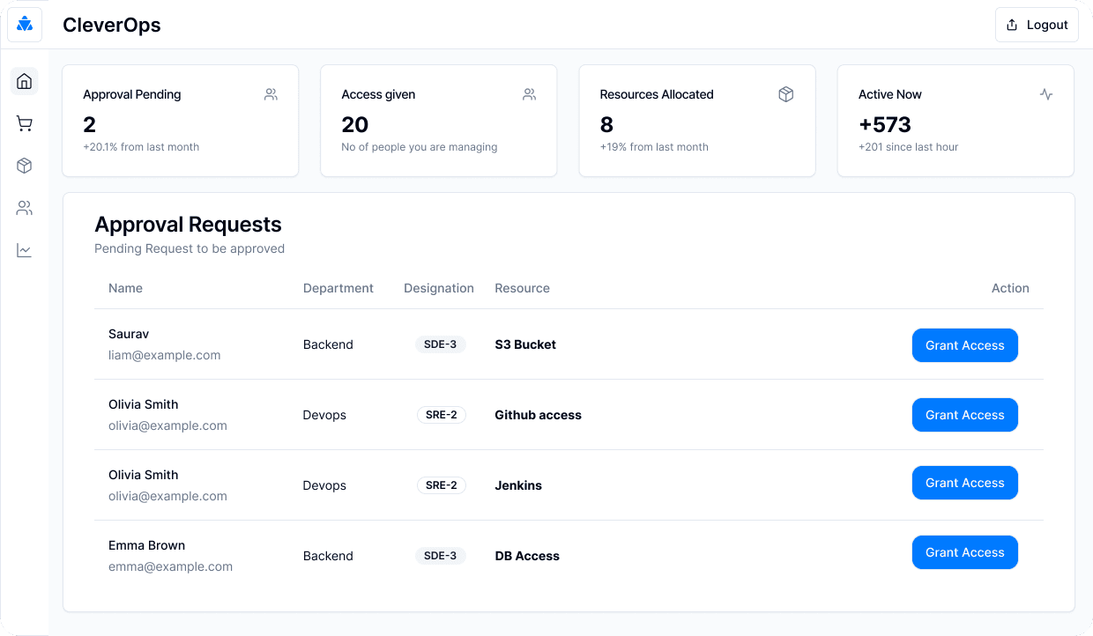Screen dimensions: 1093x636
Task: Click the SDE-3 badge in Saurav's row
Action: coord(440,344)
